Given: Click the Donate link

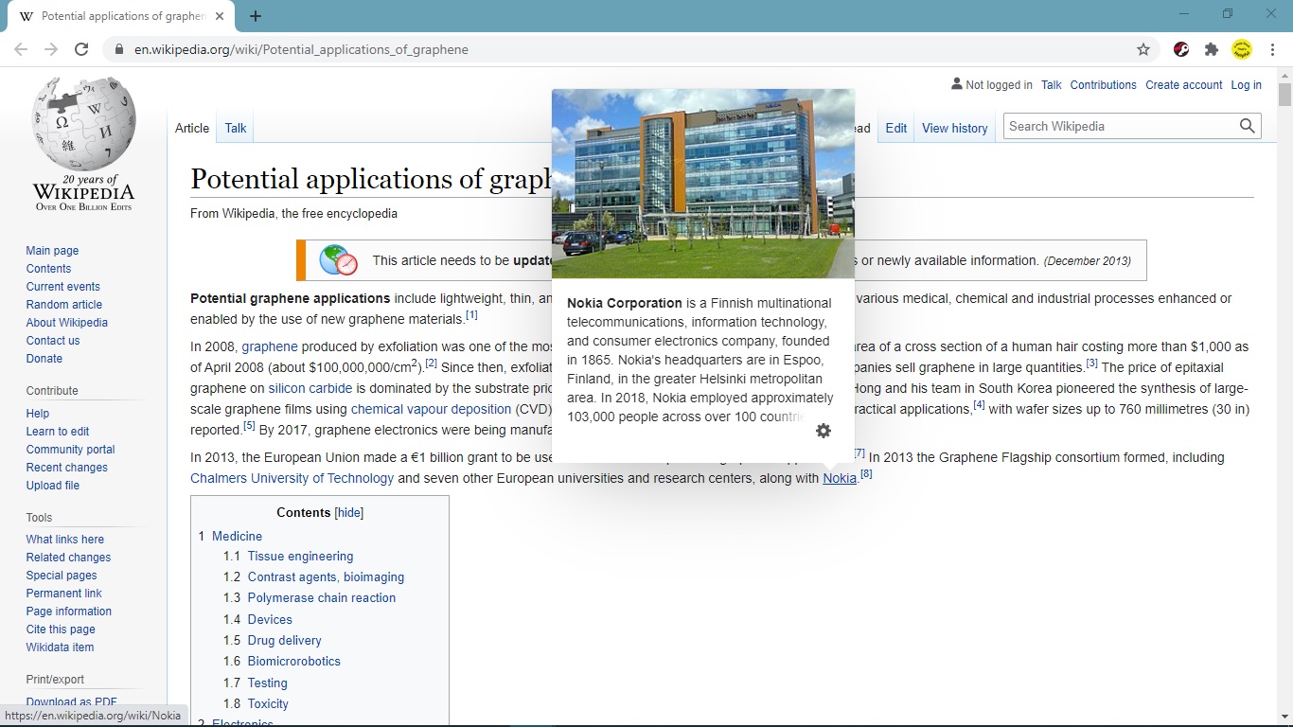Looking at the screenshot, I should (x=44, y=359).
